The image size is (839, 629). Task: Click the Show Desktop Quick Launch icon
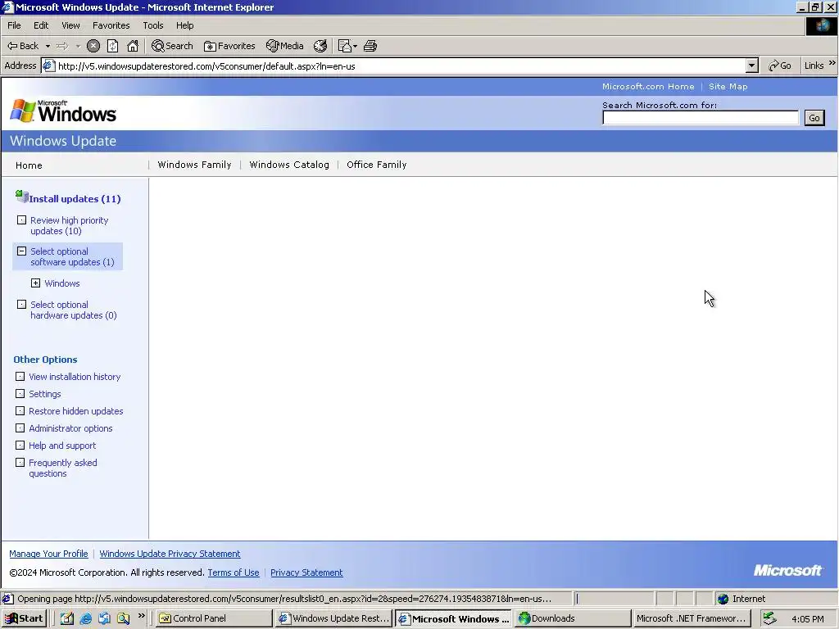(x=67, y=618)
